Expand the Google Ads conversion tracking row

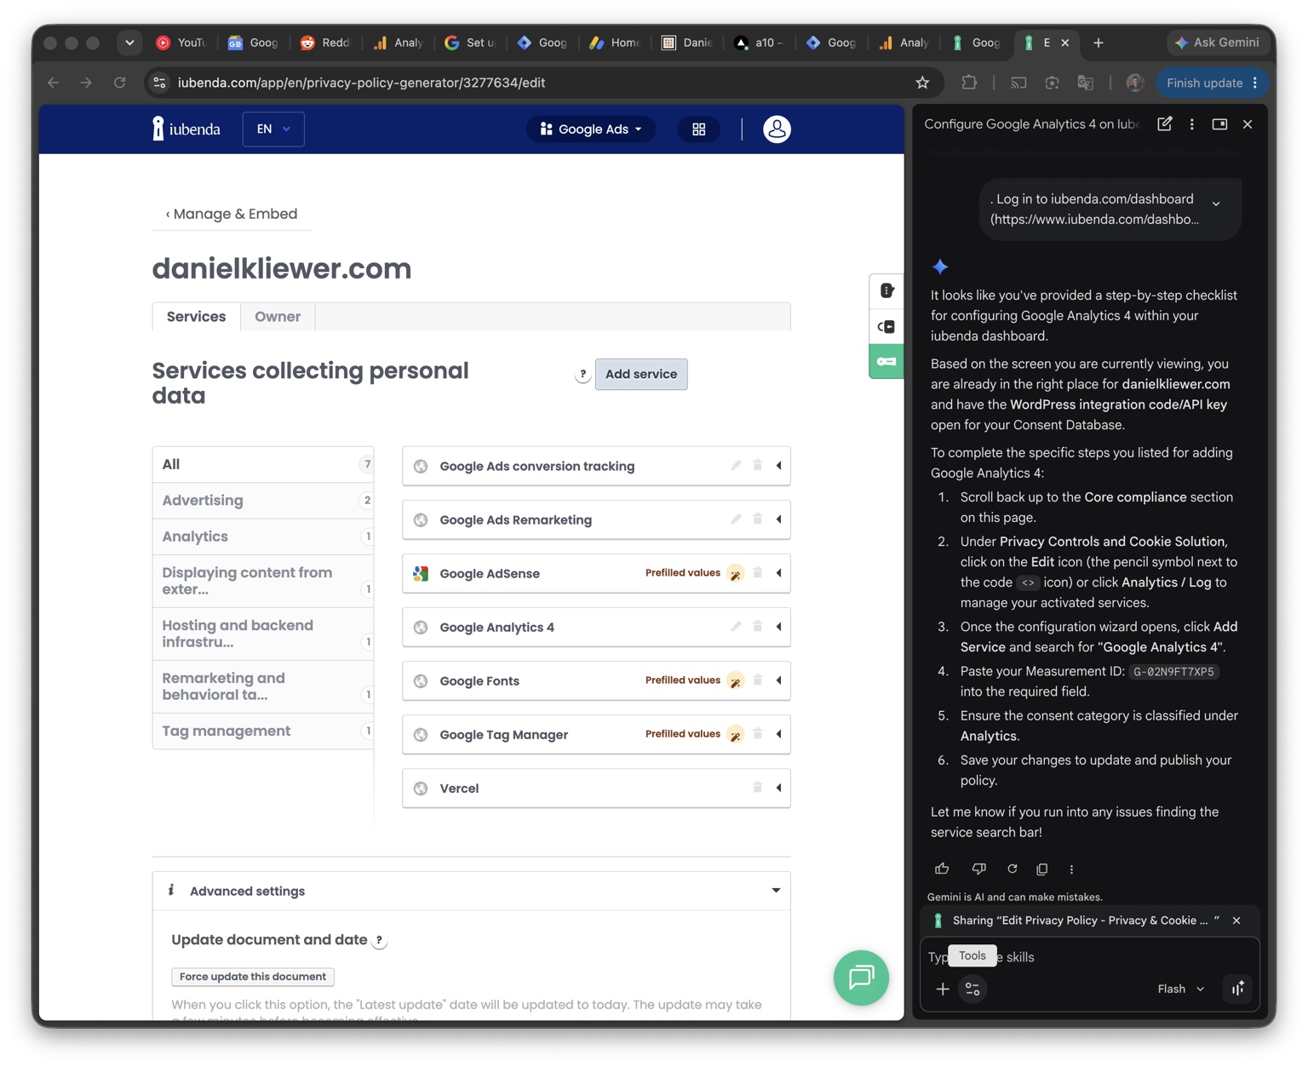[779, 466]
